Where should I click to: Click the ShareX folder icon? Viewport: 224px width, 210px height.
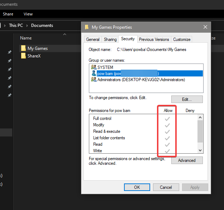tap(23, 56)
